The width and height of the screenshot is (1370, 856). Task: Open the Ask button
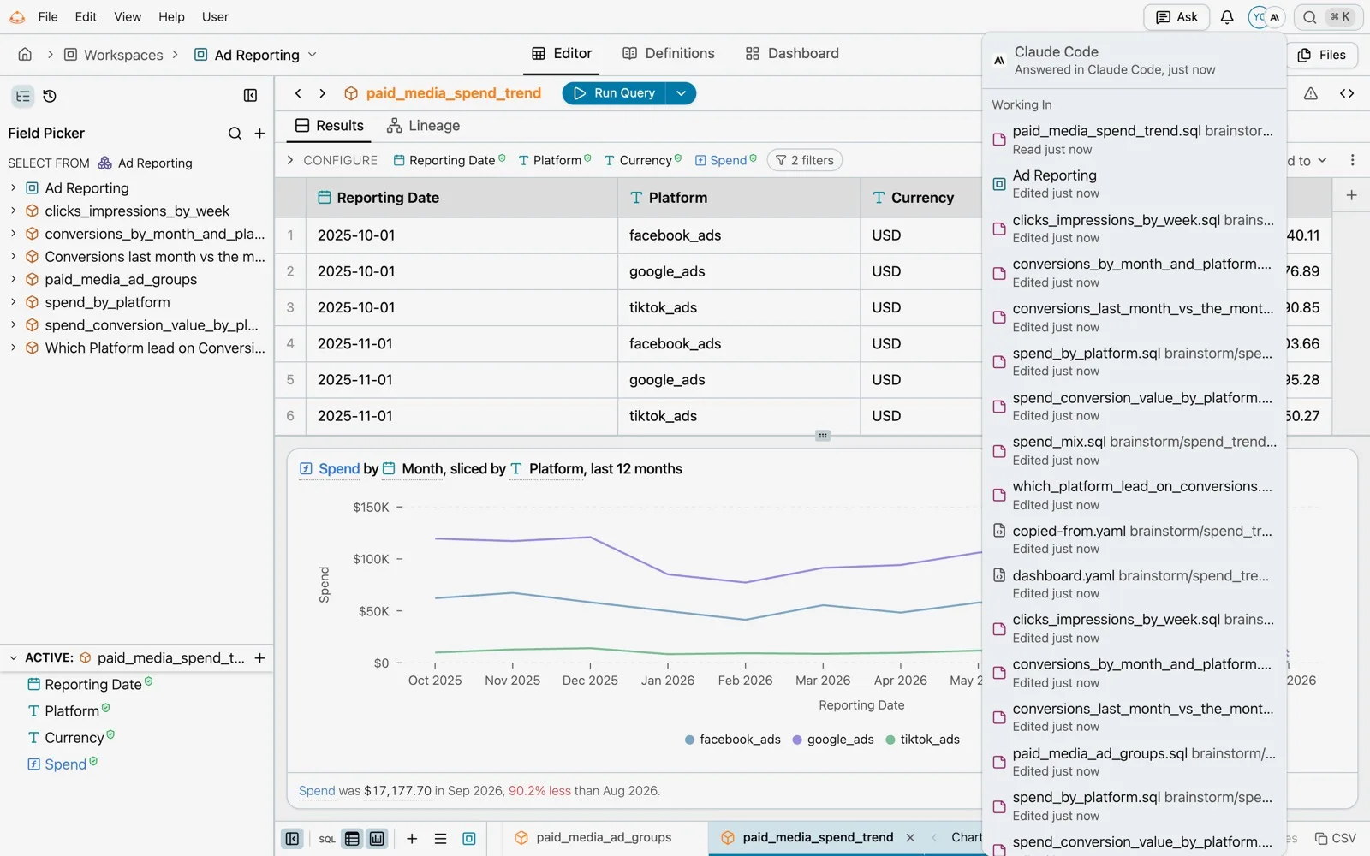click(1176, 17)
